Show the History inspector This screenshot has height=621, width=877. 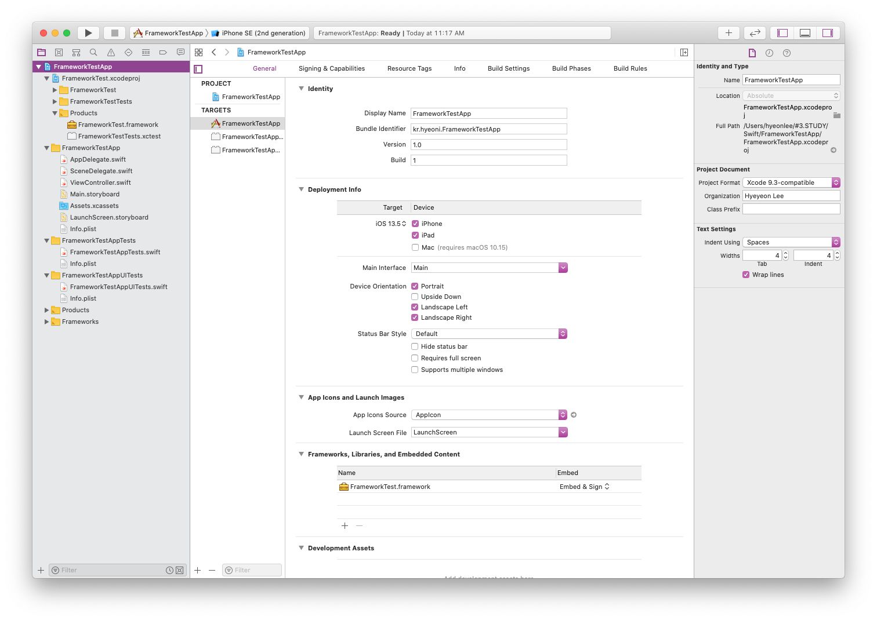(769, 53)
